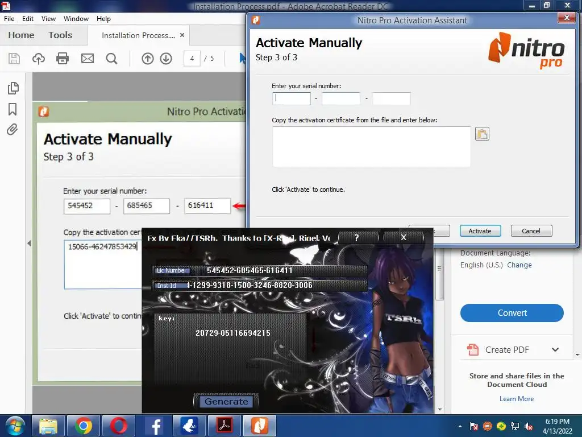582x437 pixels.
Task: Click the clock showing 6:19 PM
Action: click(557, 422)
